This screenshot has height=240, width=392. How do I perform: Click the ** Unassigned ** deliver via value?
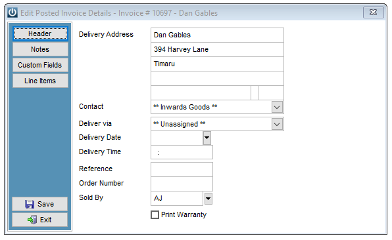[x=180, y=124]
